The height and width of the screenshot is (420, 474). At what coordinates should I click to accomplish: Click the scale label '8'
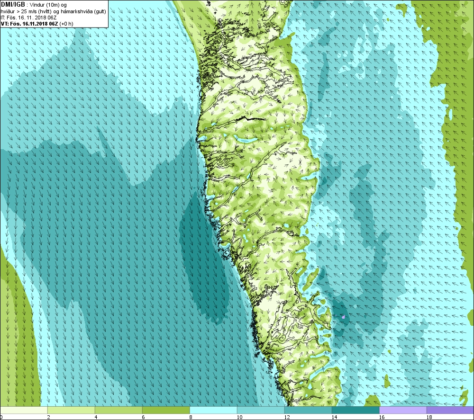click(191, 417)
